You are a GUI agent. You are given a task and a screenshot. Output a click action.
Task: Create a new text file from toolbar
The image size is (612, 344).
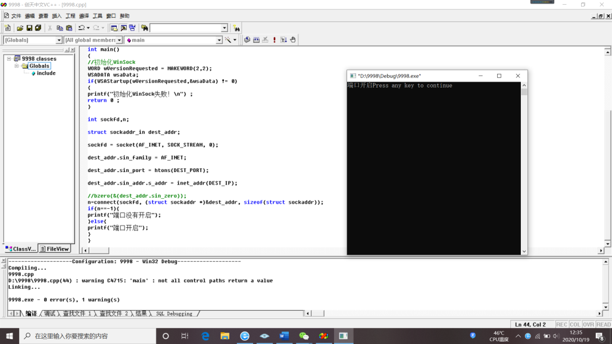[x=8, y=28]
